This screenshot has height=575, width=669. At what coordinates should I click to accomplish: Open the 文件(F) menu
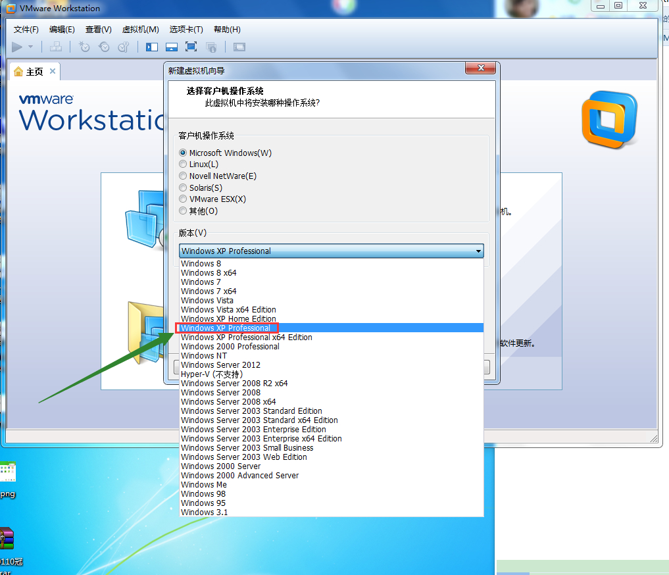click(x=26, y=30)
